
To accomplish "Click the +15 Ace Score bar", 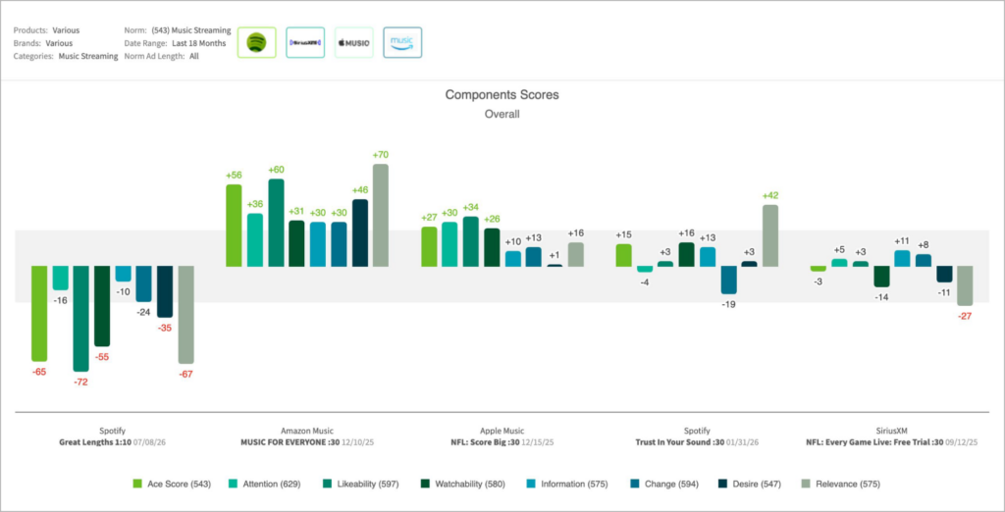I will [x=623, y=255].
